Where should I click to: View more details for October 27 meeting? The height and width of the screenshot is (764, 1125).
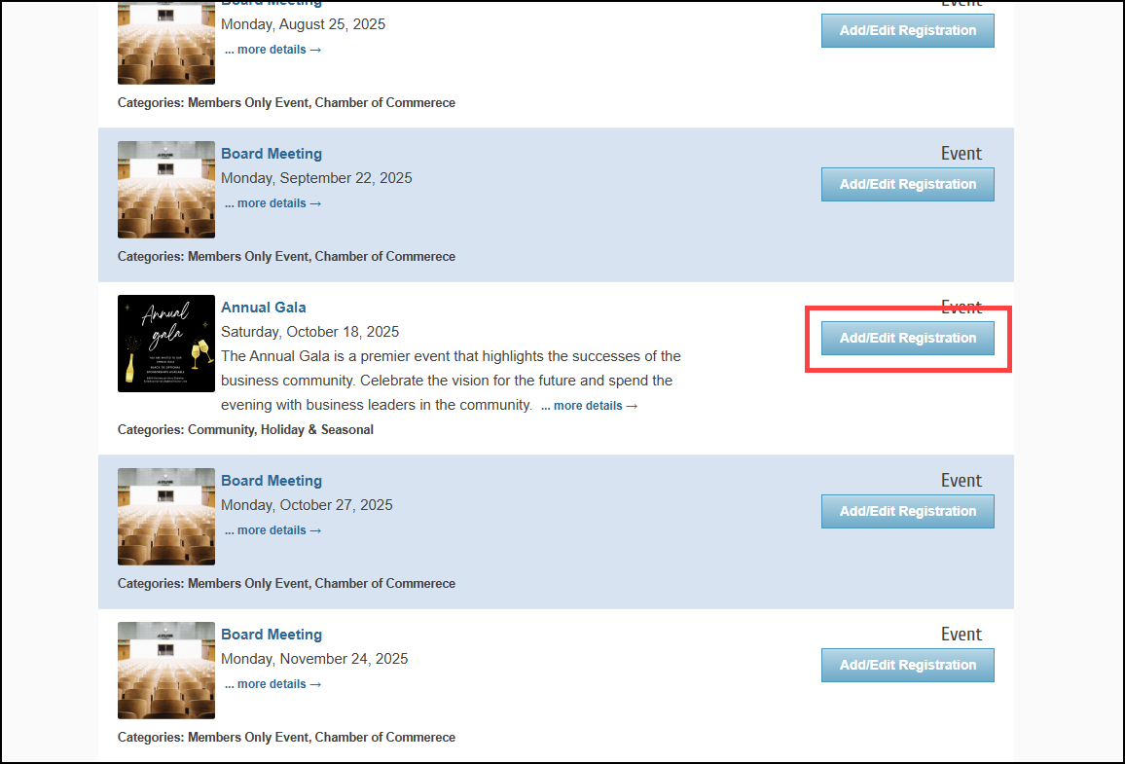(x=272, y=530)
